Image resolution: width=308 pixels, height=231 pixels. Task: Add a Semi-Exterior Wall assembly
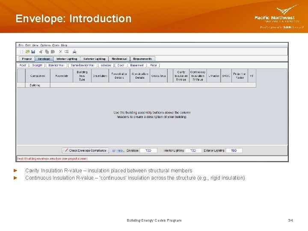(x=83, y=65)
